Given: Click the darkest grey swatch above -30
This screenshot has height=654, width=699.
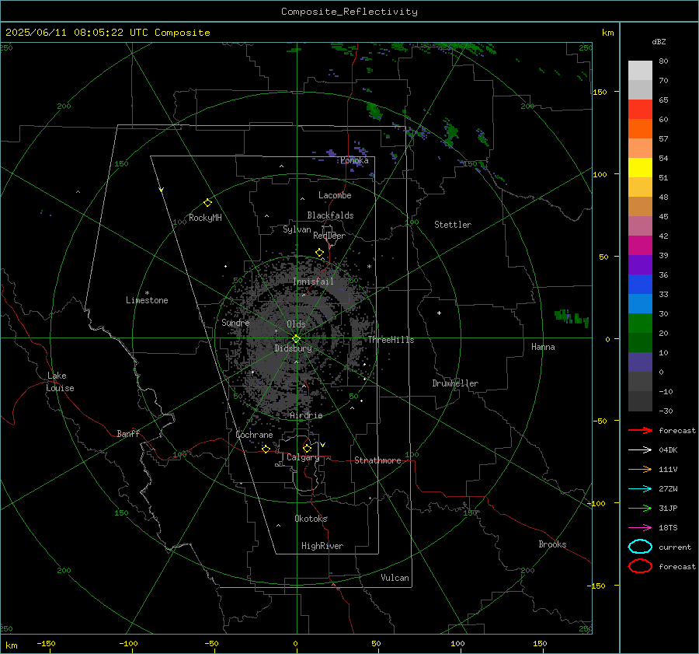Looking at the screenshot, I should tap(640, 401).
